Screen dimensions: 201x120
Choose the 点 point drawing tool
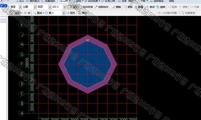coord(27,13)
